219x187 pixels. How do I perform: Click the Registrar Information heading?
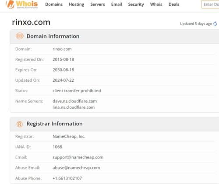[x=54, y=124]
